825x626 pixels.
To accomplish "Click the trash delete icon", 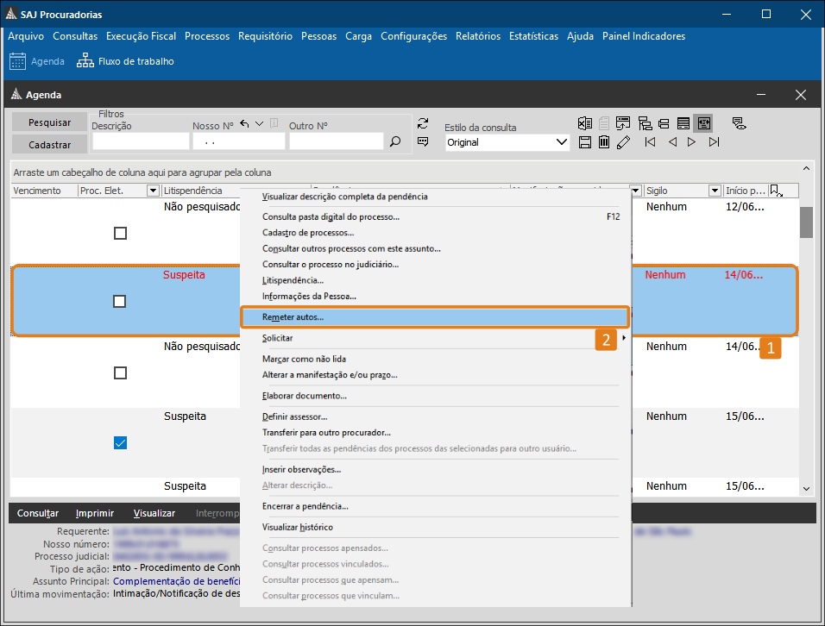I will (x=604, y=142).
